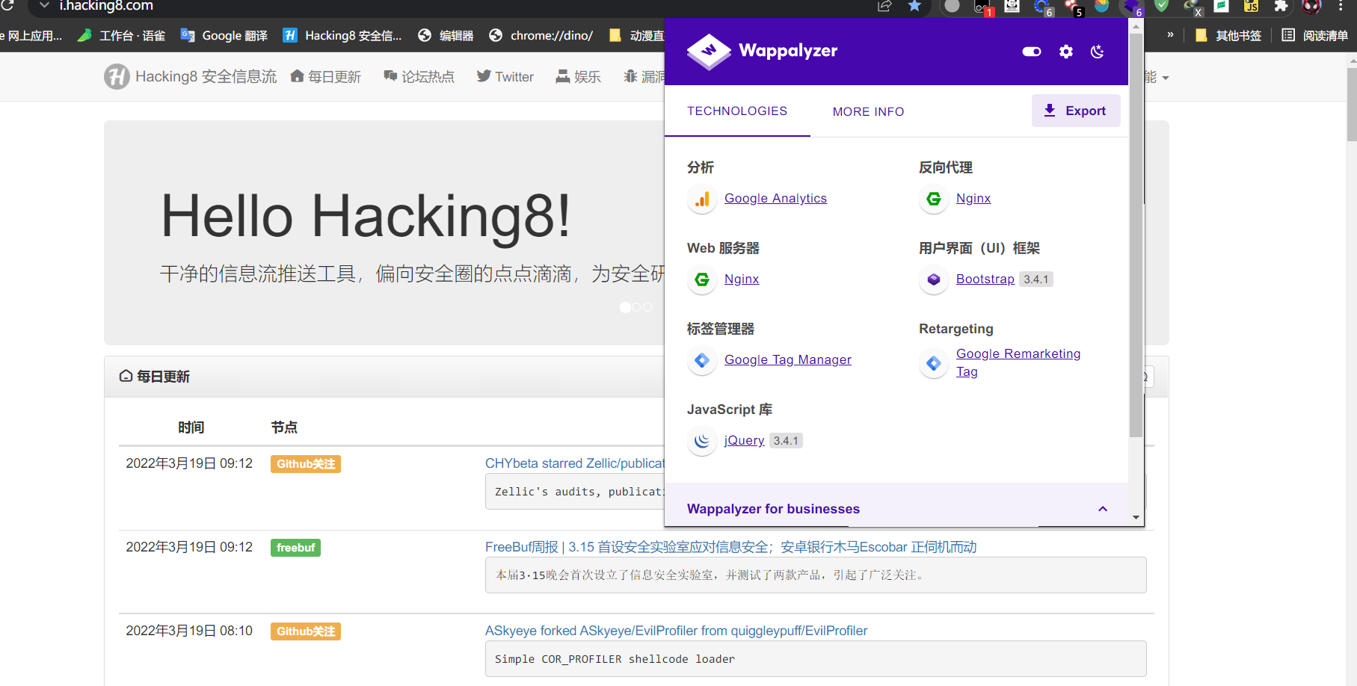The image size is (1357, 686).
Task: Switch to the TECHNOLOGIES tab
Action: point(737,111)
